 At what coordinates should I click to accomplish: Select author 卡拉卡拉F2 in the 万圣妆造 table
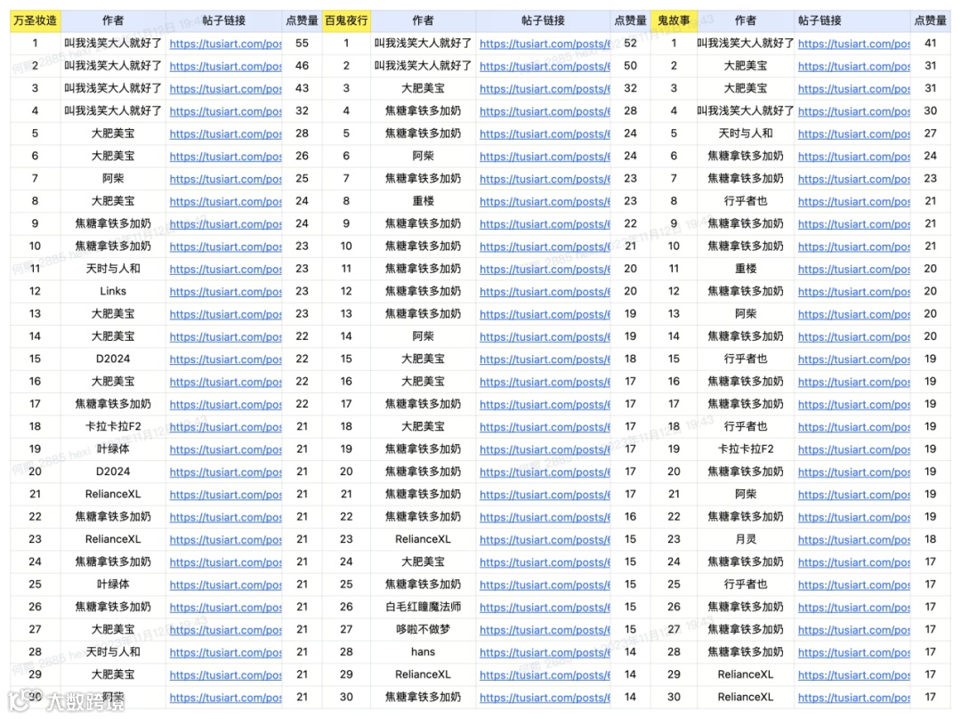point(113,426)
